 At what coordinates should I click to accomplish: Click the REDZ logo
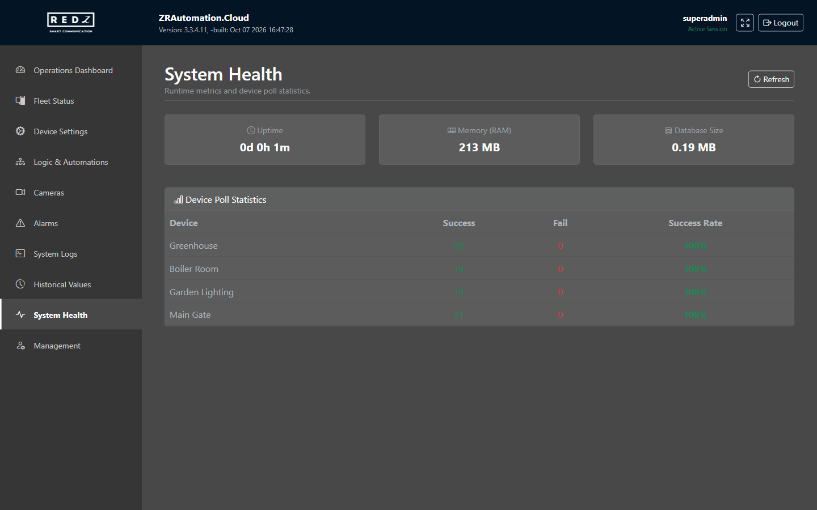(x=71, y=23)
